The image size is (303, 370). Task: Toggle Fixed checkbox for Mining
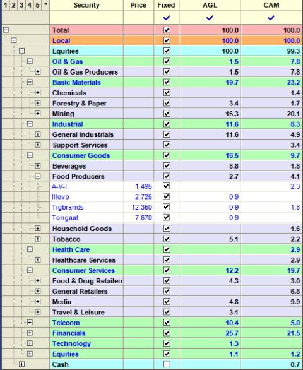(167, 114)
